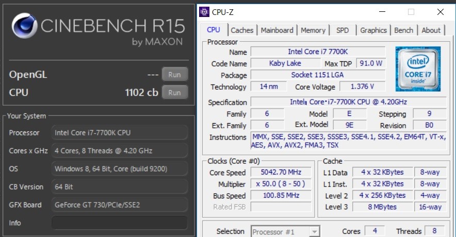This screenshot has height=237, width=456.
Task: Click the Stepping value 9
Action: coord(430,113)
